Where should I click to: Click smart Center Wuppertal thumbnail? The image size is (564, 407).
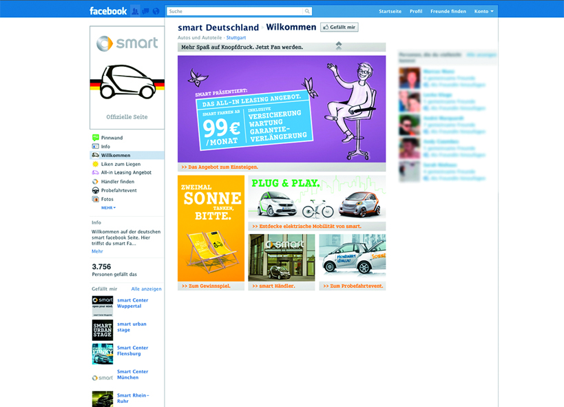pos(103,306)
